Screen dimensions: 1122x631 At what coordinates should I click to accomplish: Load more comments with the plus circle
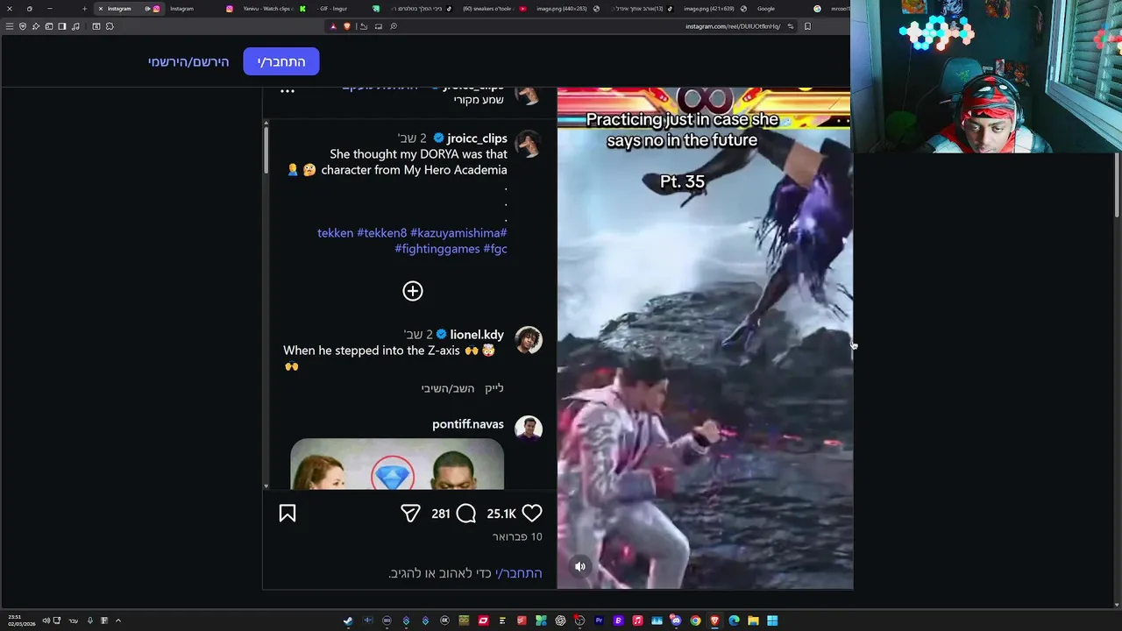tap(413, 291)
